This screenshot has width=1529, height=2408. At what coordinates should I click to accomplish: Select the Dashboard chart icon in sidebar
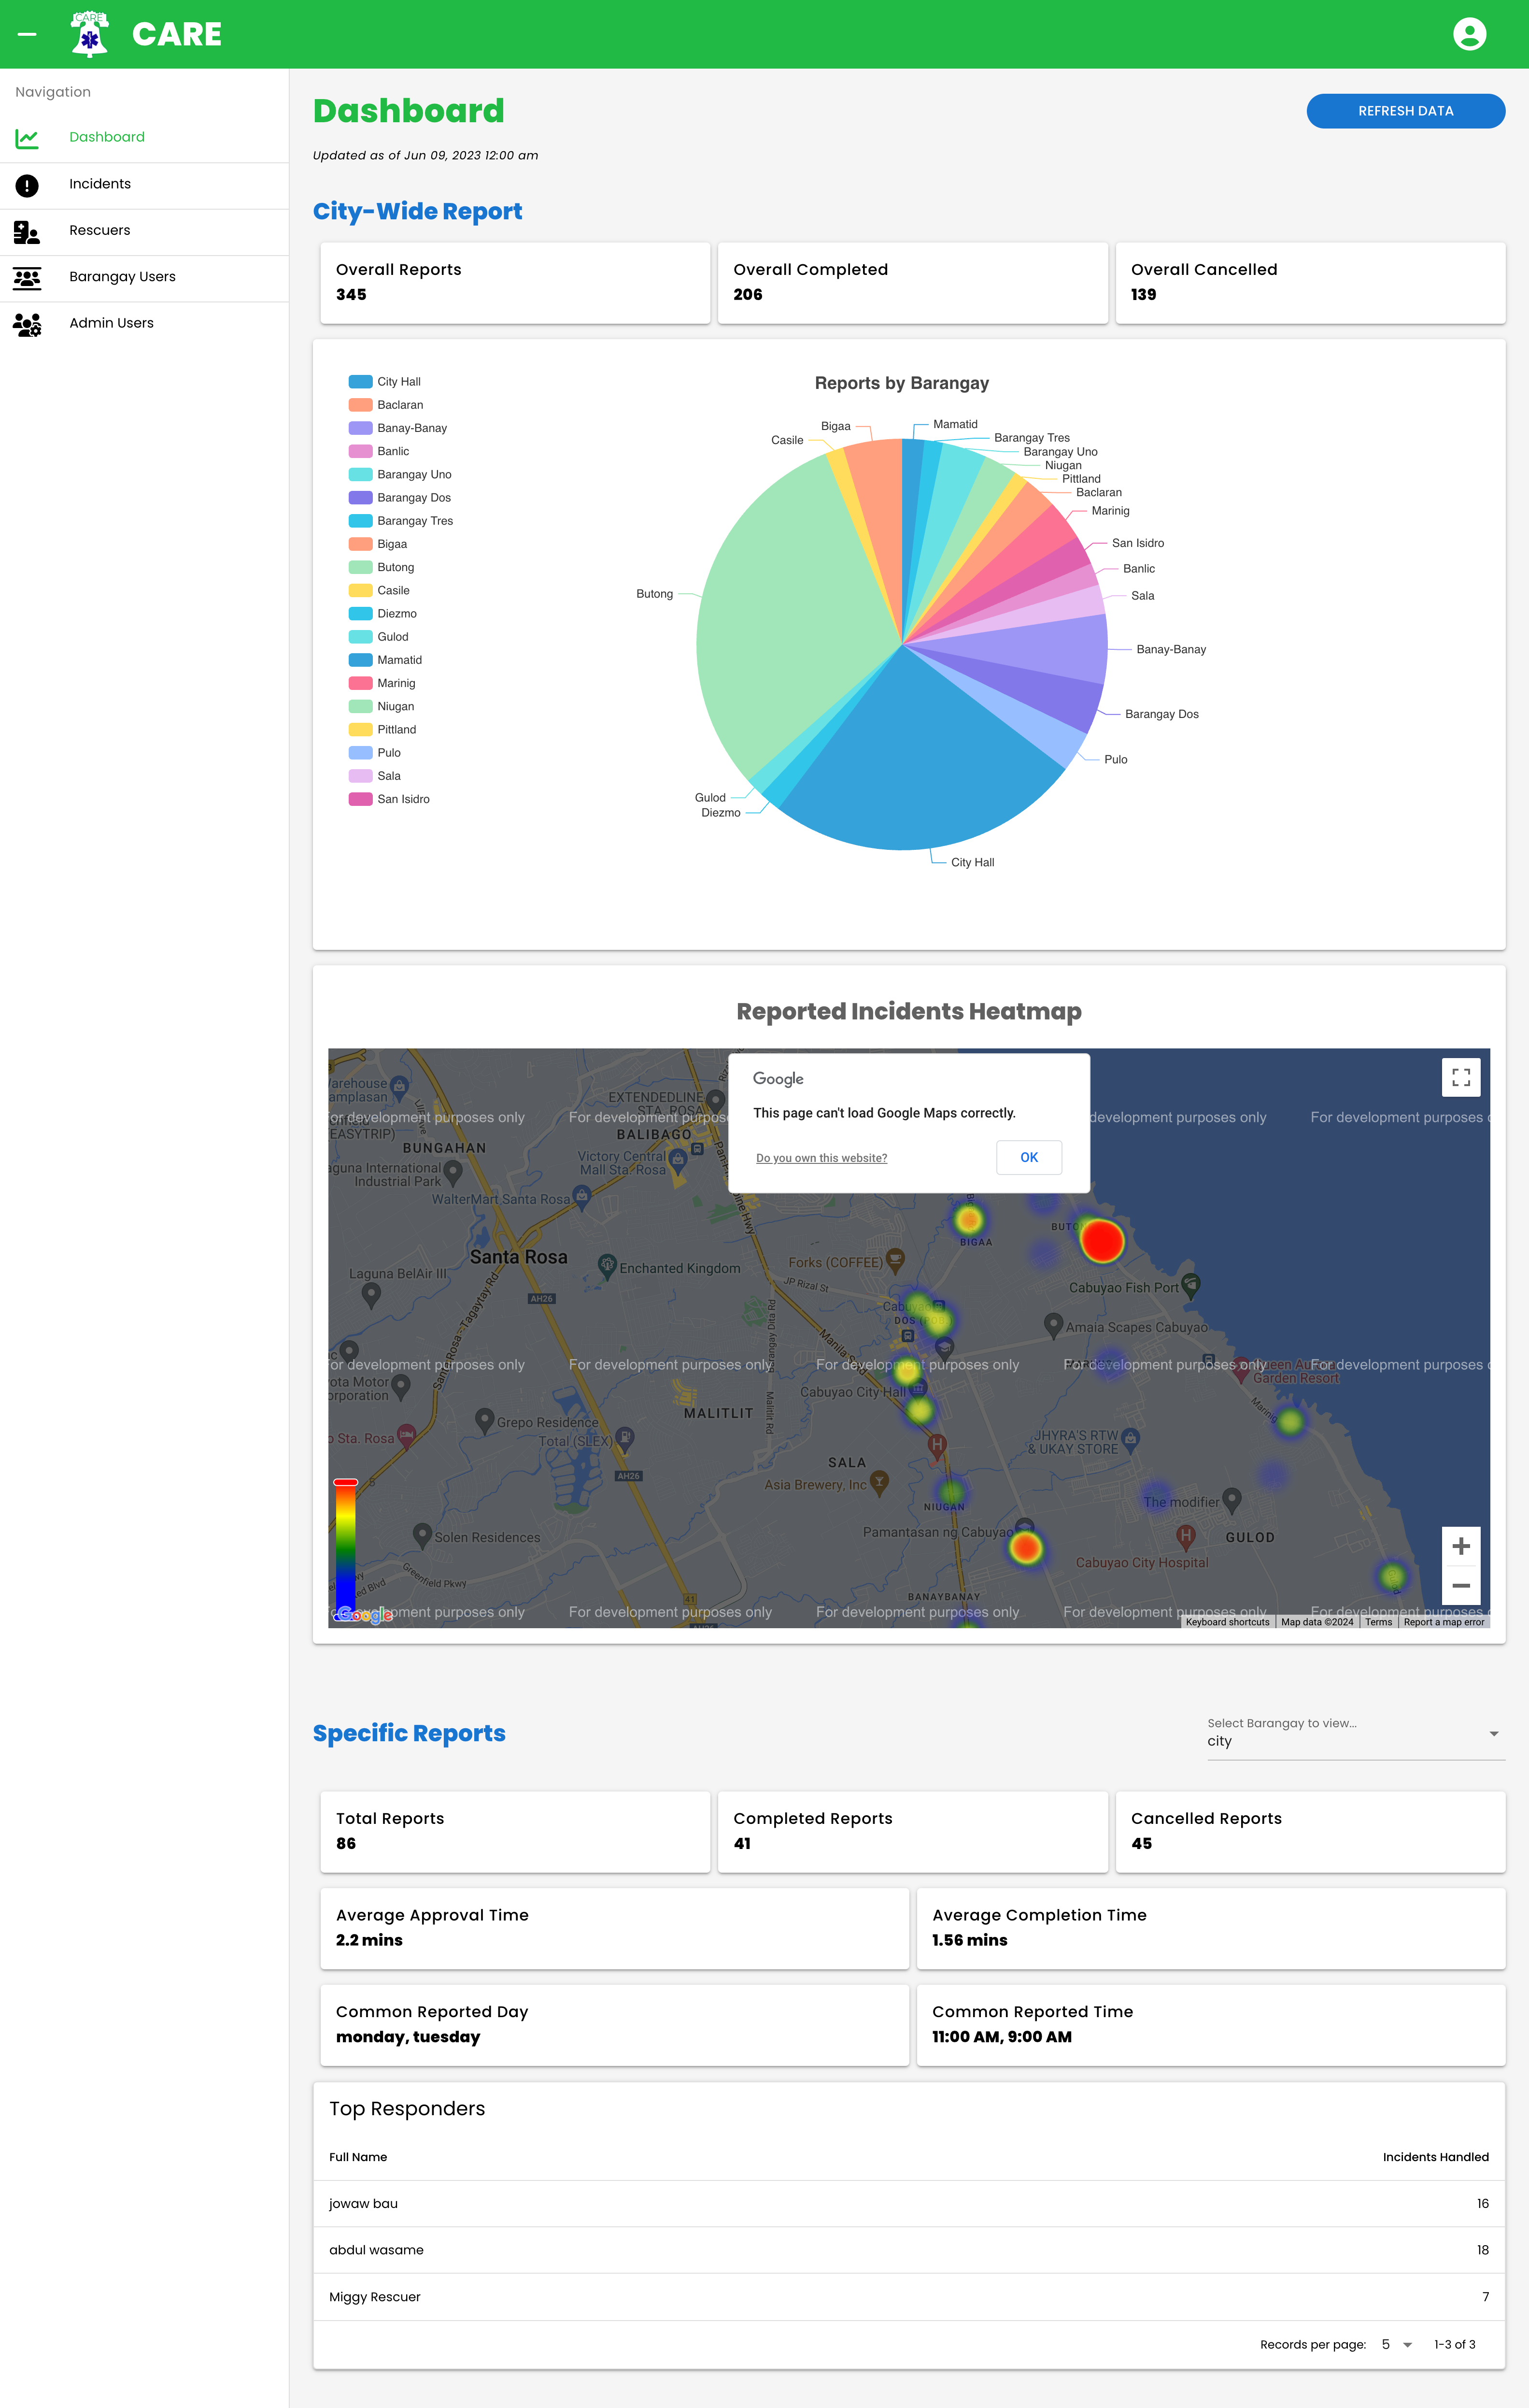coord(27,138)
